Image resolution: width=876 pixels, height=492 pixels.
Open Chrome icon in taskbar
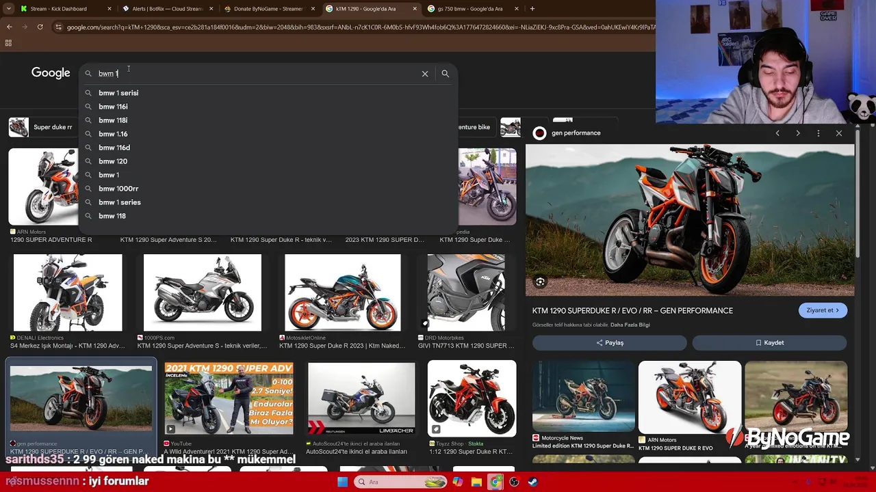495,482
